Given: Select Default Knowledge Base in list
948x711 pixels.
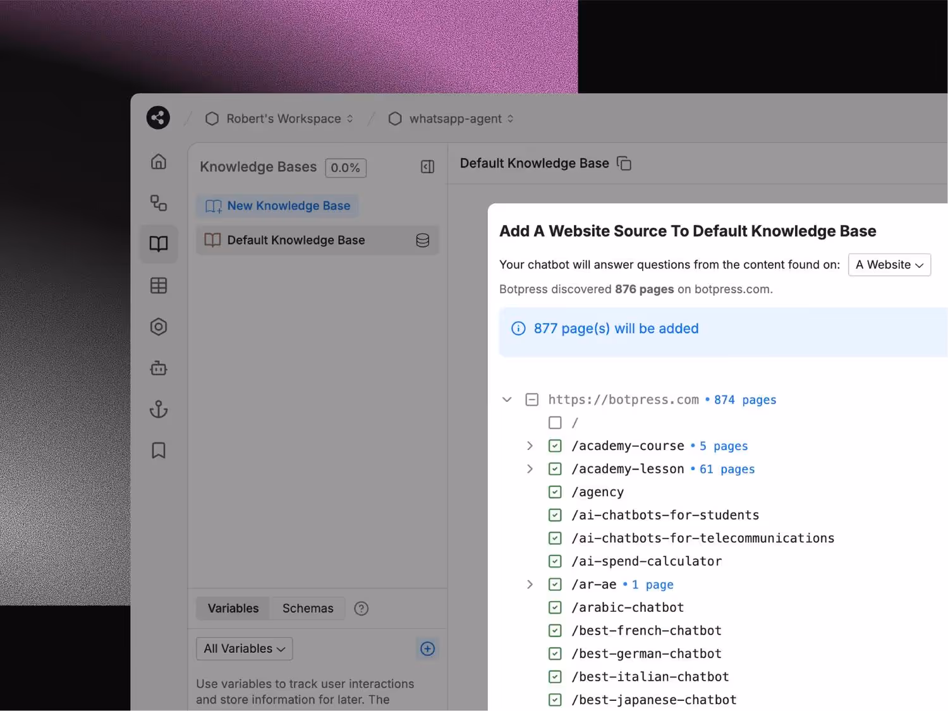Looking at the screenshot, I should coord(317,240).
